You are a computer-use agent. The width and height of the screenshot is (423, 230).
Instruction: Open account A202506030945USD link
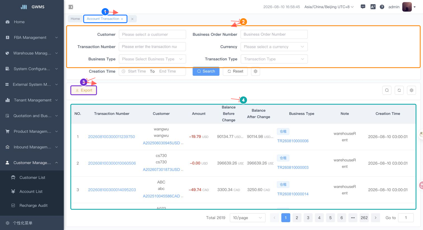tap(161, 143)
